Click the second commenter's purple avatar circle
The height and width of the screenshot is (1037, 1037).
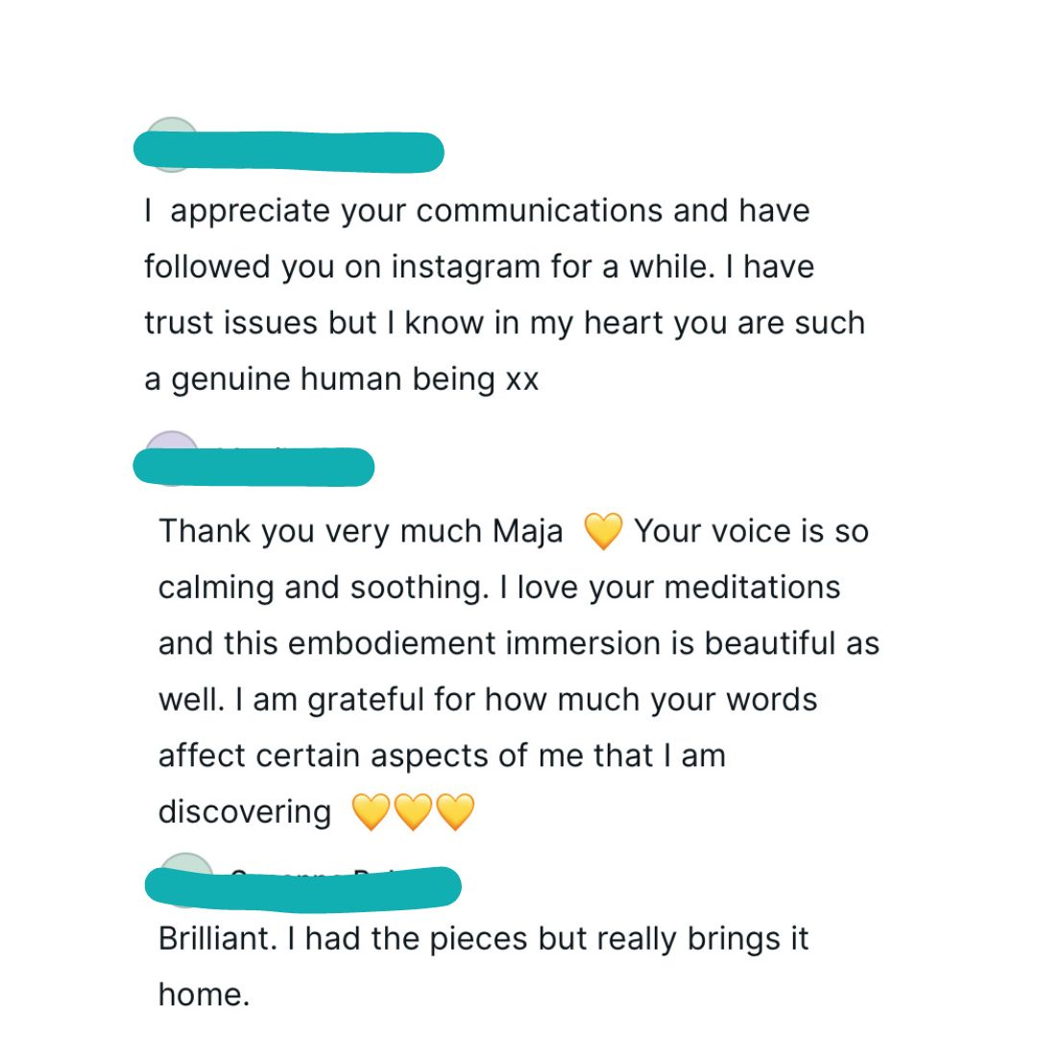169,443
